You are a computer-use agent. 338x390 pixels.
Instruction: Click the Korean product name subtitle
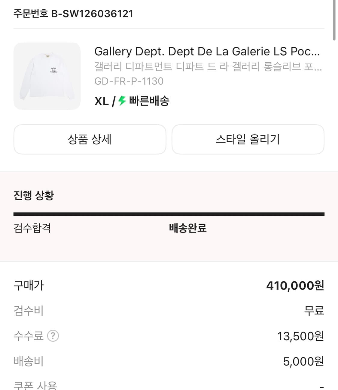tap(208, 66)
